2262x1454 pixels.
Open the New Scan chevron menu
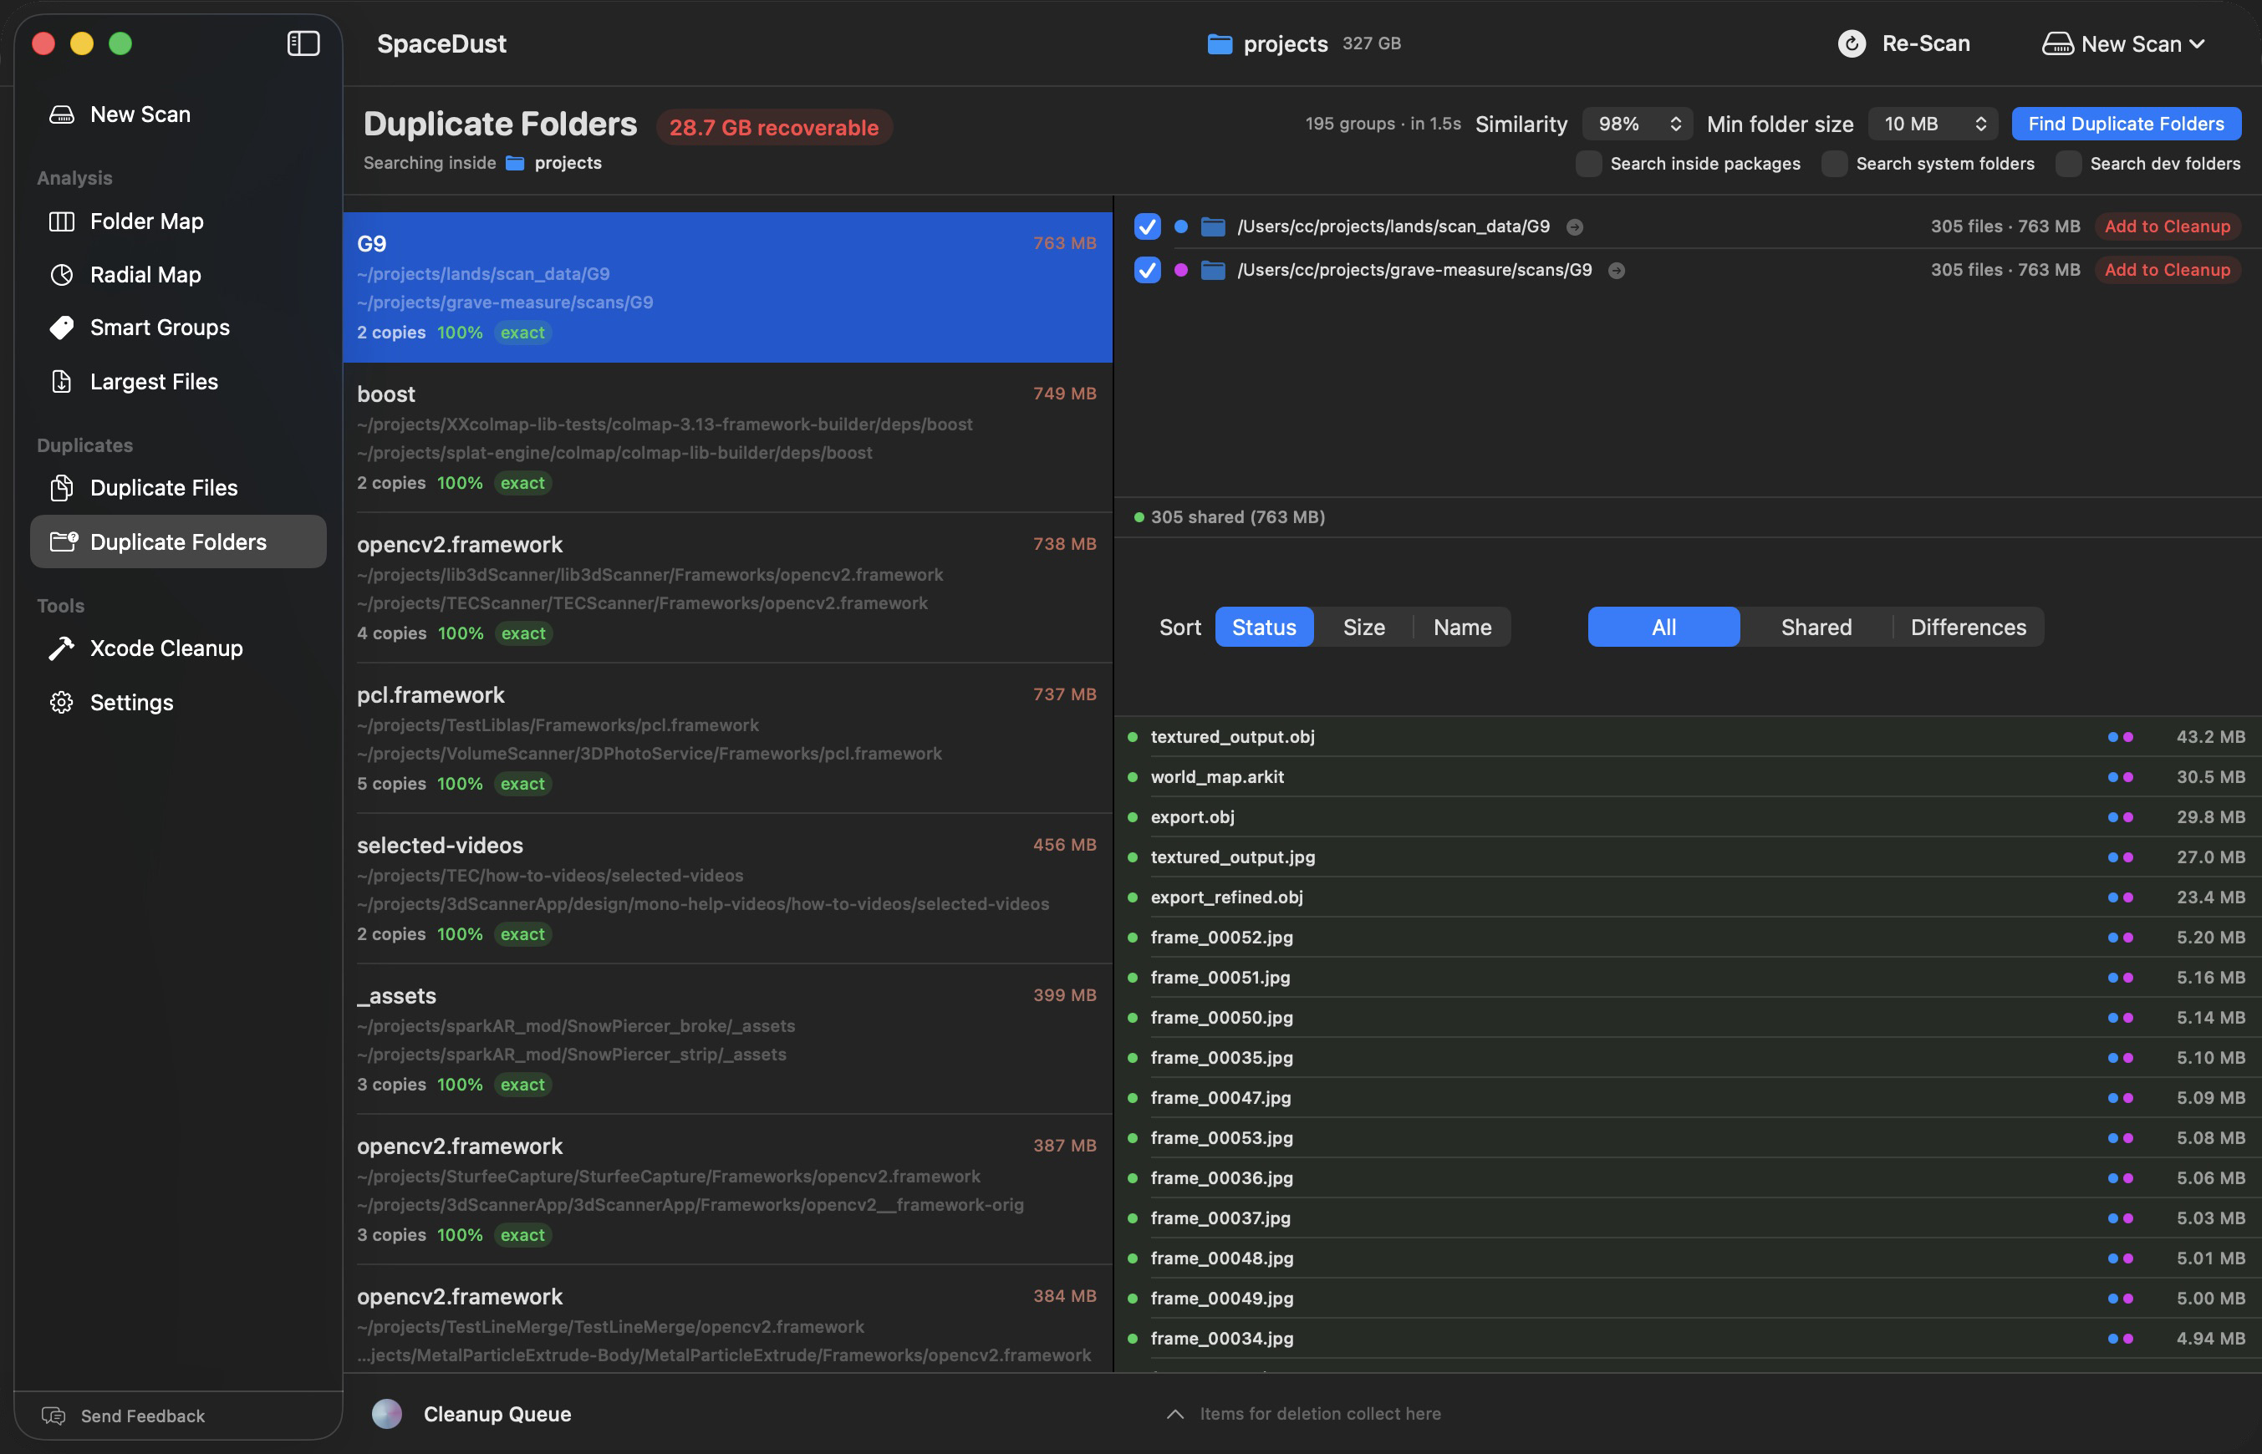coord(2197,43)
